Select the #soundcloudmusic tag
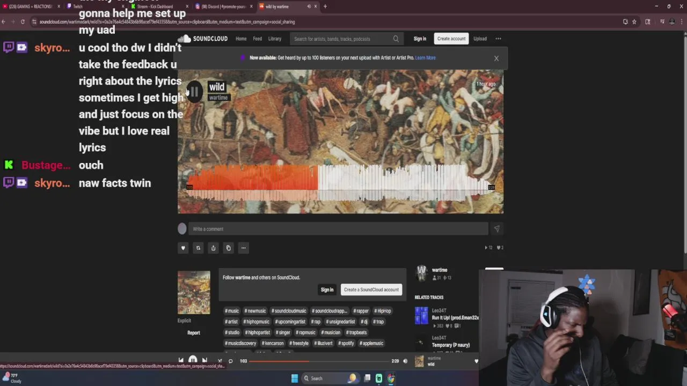This screenshot has height=386, width=687. click(289, 311)
